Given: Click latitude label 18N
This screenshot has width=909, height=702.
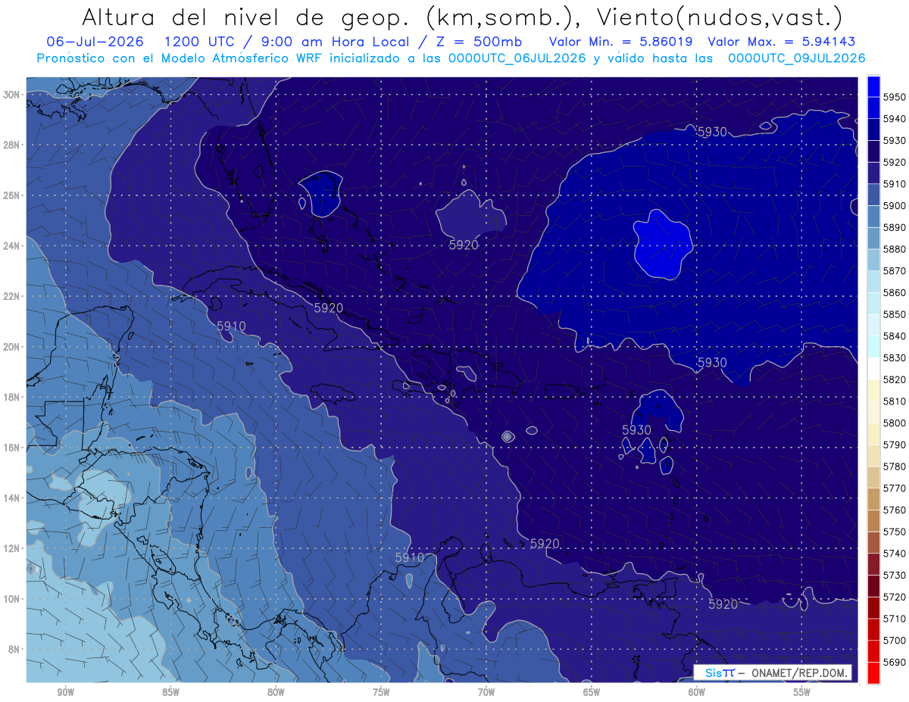Looking at the screenshot, I should point(11,397).
